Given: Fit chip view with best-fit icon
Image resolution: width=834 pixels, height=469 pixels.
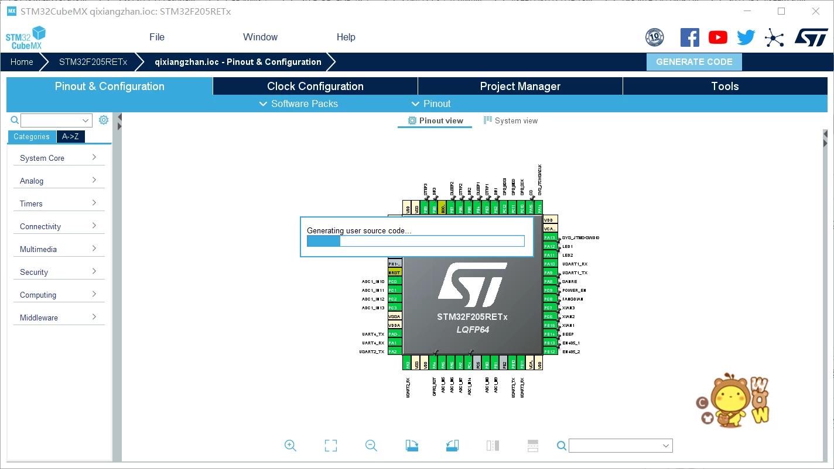Looking at the screenshot, I should click(x=331, y=446).
